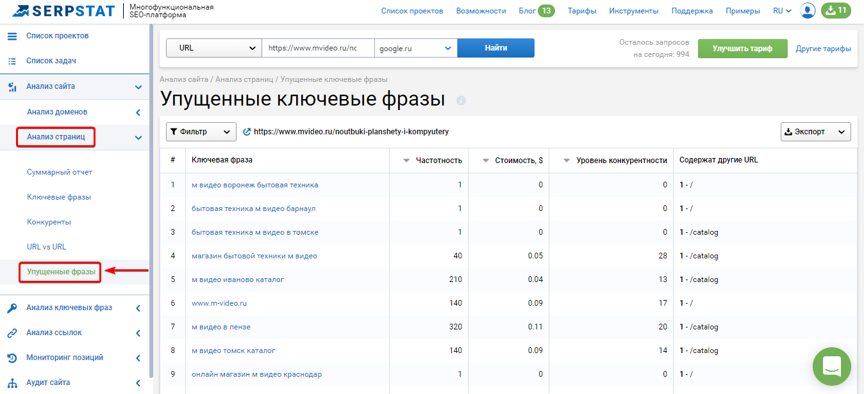The image size is (864, 394).
Task: Select Список задач in the sidebar
Action: pyautogui.click(x=51, y=61)
